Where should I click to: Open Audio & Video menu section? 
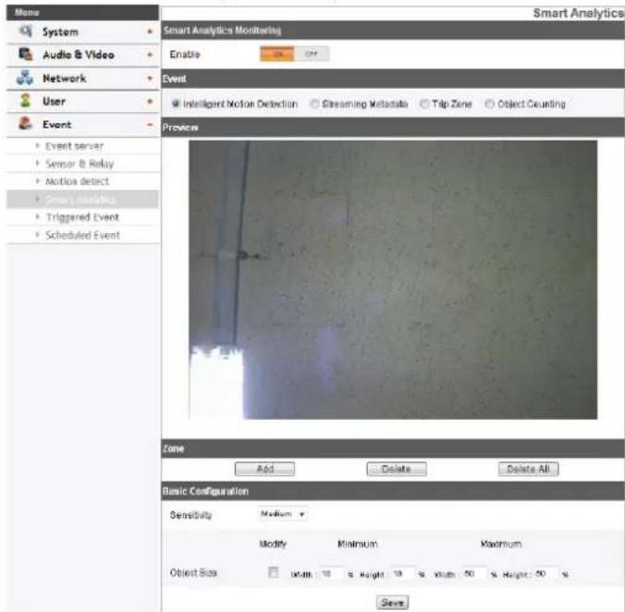(x=82, y=55)
